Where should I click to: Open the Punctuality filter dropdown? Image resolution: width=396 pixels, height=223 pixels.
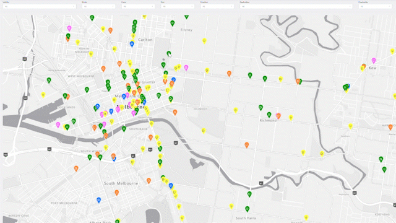(x=375, y=6)
